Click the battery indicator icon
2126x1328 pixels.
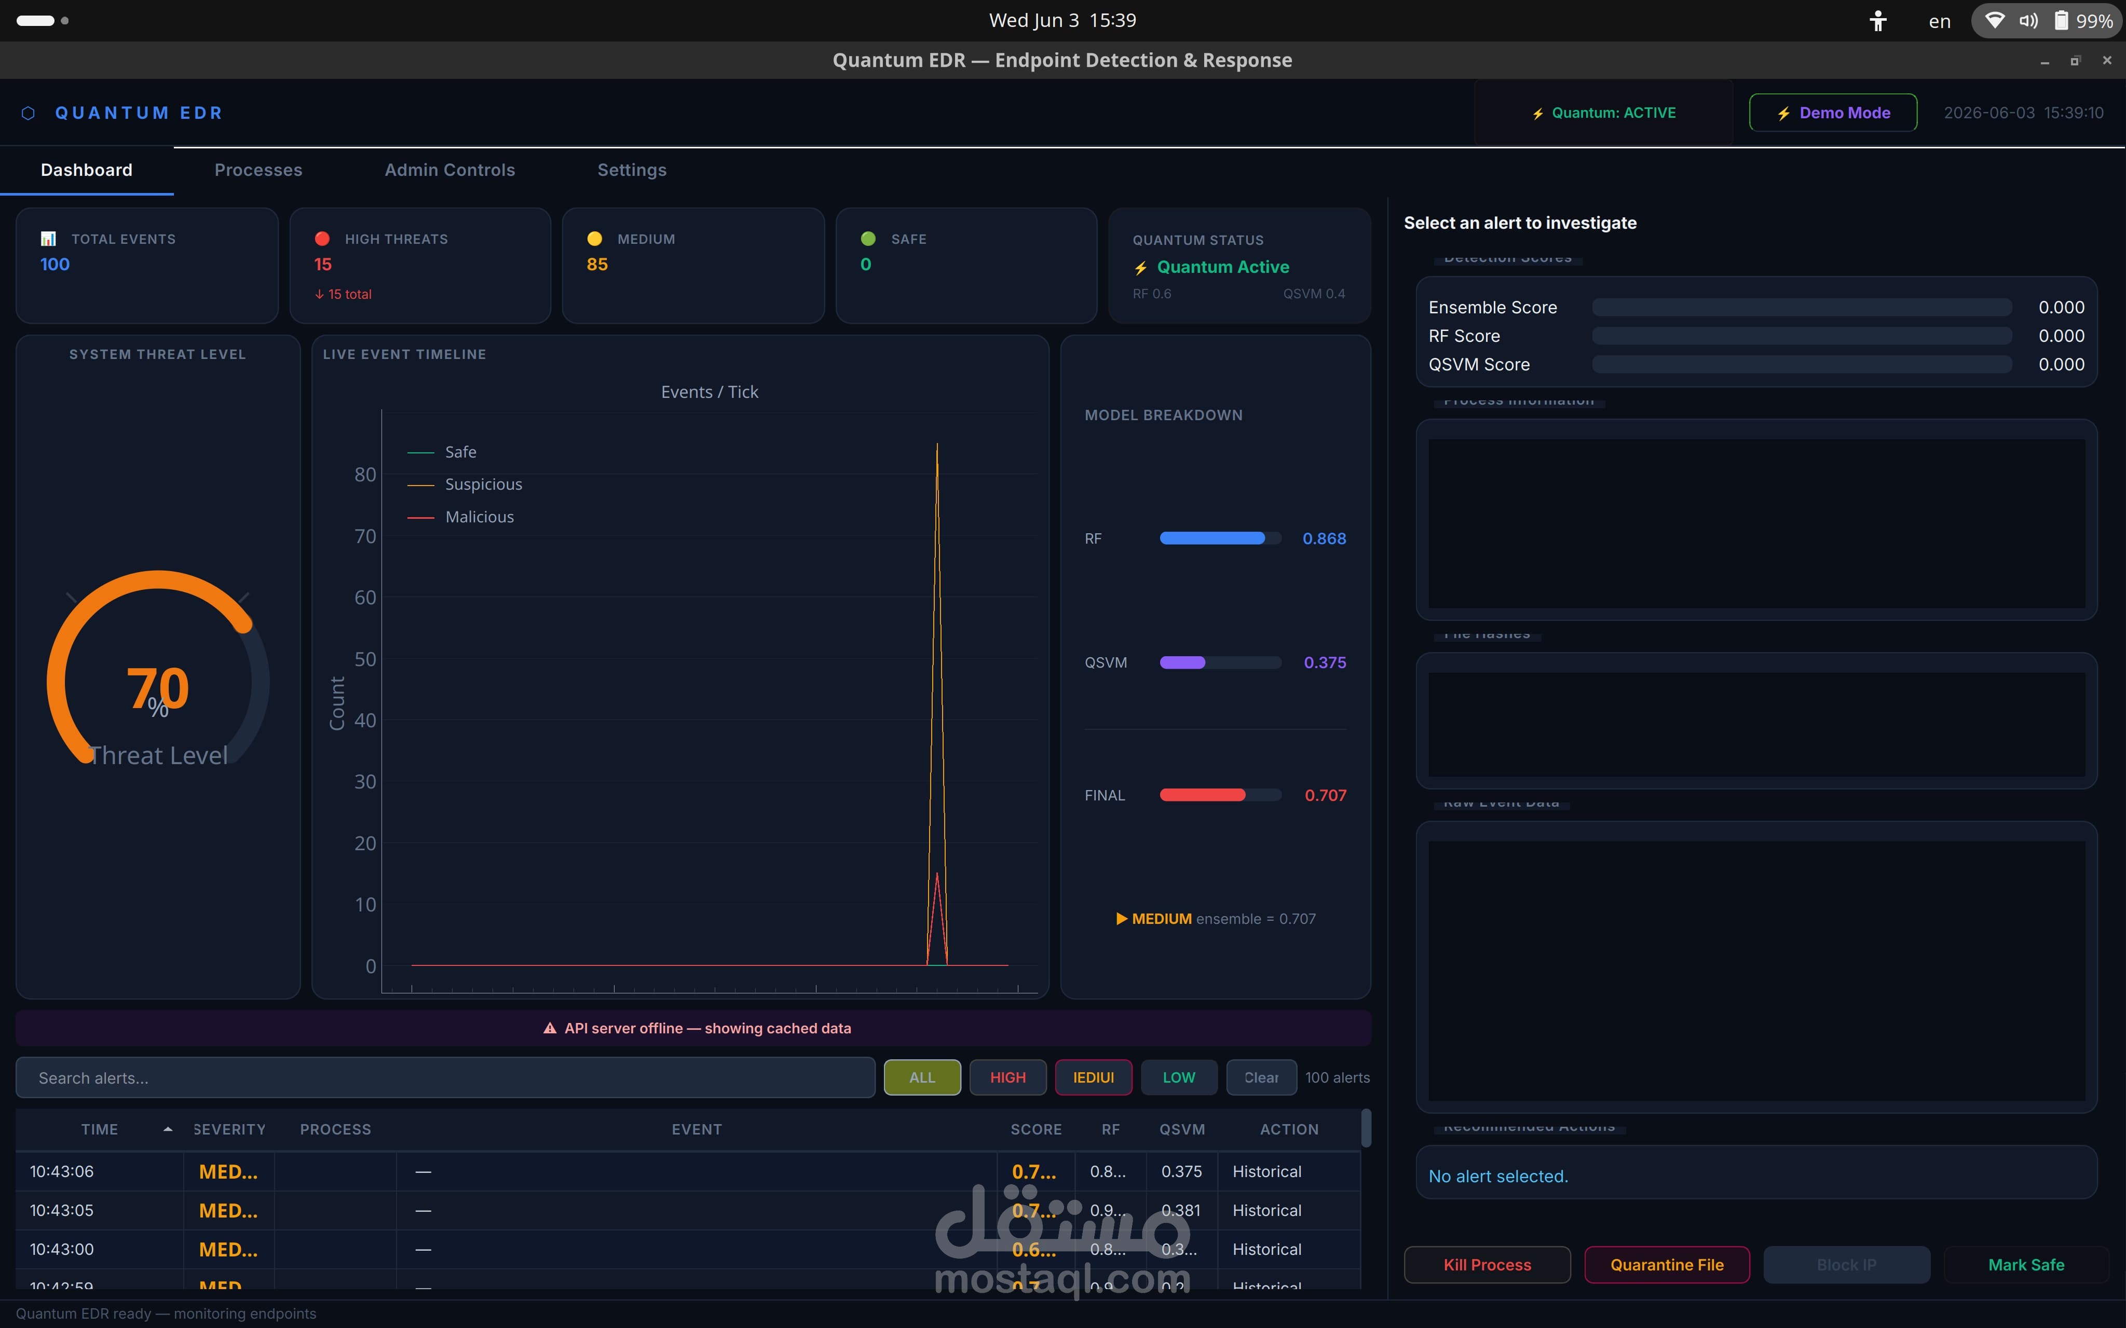[x=2061, y=20]
